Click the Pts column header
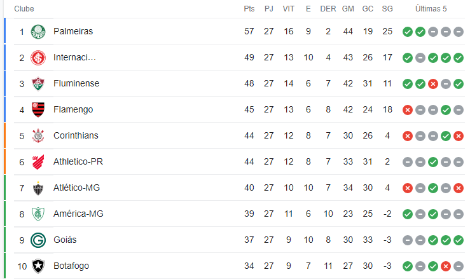The width and height of the screenshot is (470, 279). tap(249, 9)
